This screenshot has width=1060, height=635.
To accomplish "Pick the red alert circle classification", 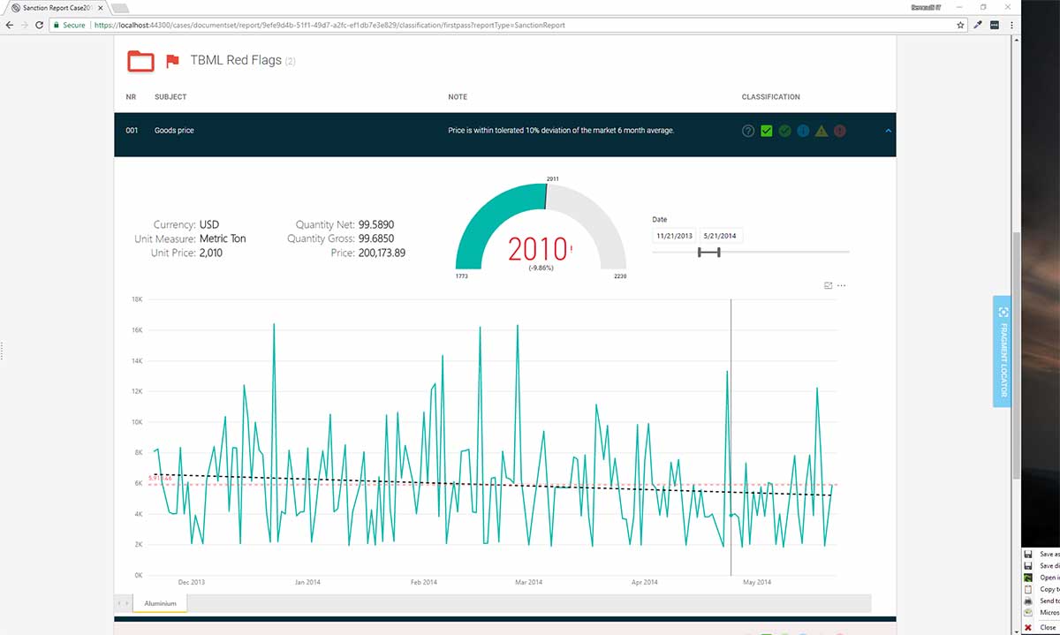I will (x=840, y=131).
